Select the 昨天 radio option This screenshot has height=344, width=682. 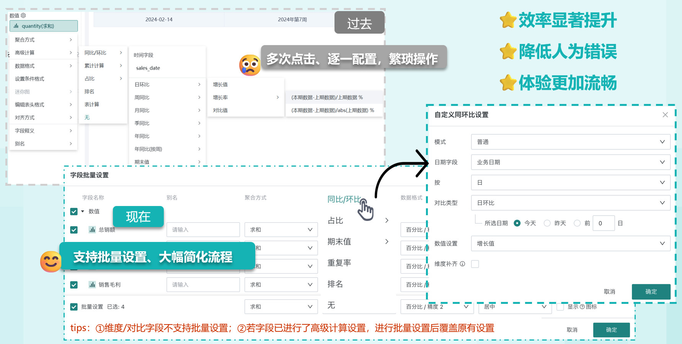(x=547, y=223)
